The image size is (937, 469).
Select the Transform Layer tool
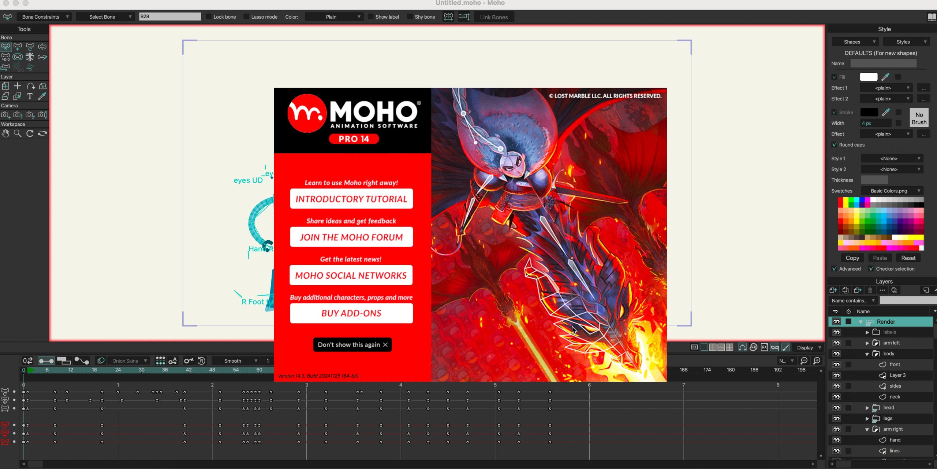tap(5, 86)
